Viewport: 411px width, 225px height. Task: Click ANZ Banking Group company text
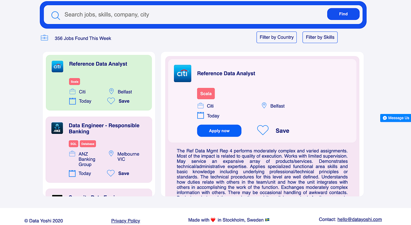coord(87,159)
